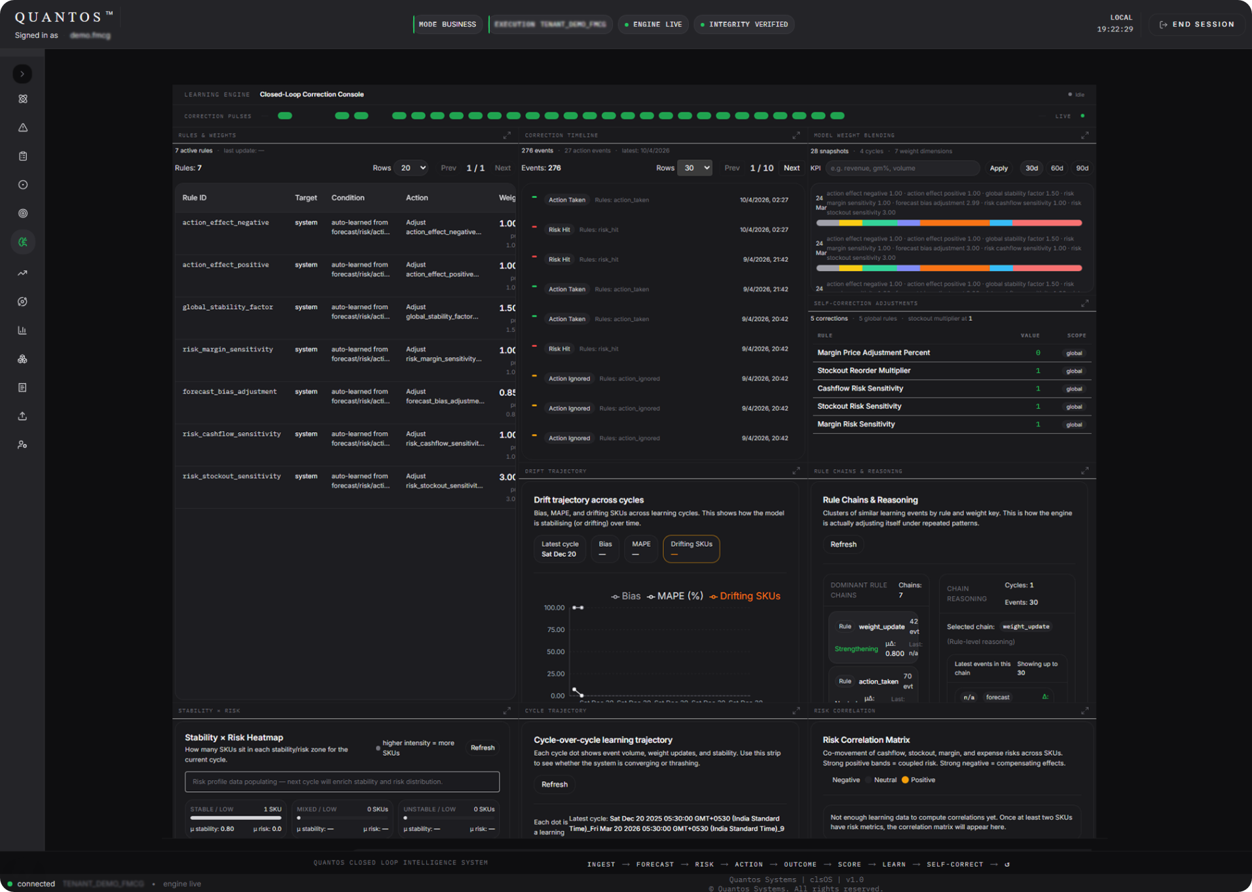Go to the previous Correction Timeline page
Image resolution: width=1252 pixels, height=892 pixels.
732,168
